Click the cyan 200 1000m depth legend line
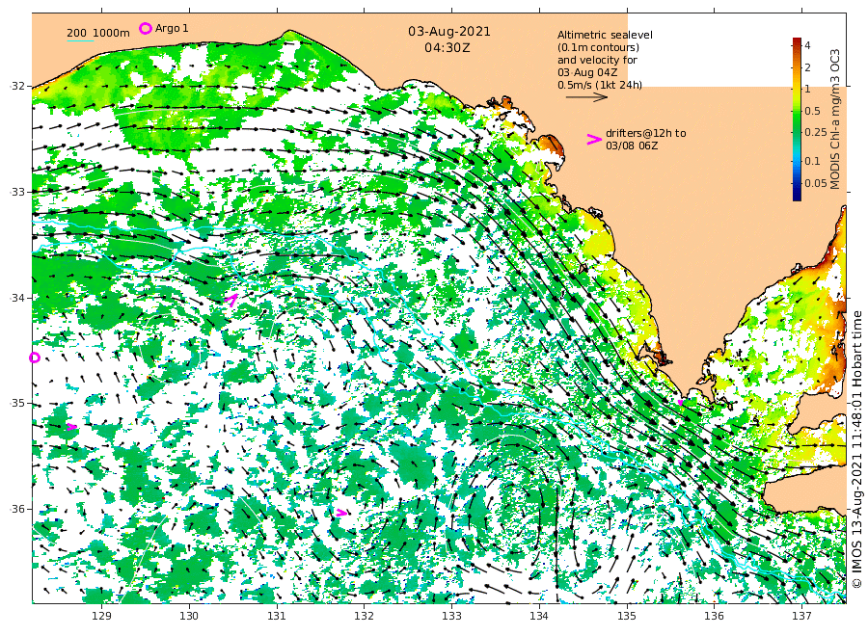 pyautogui.click(x=80, y=40)
